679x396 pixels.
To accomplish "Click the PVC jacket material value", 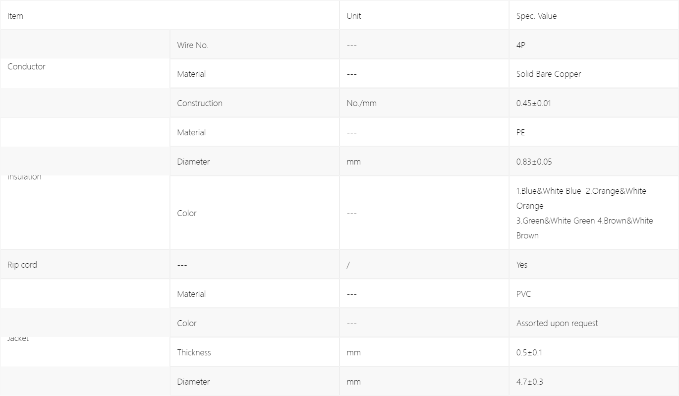I will (x=523, y=294).
